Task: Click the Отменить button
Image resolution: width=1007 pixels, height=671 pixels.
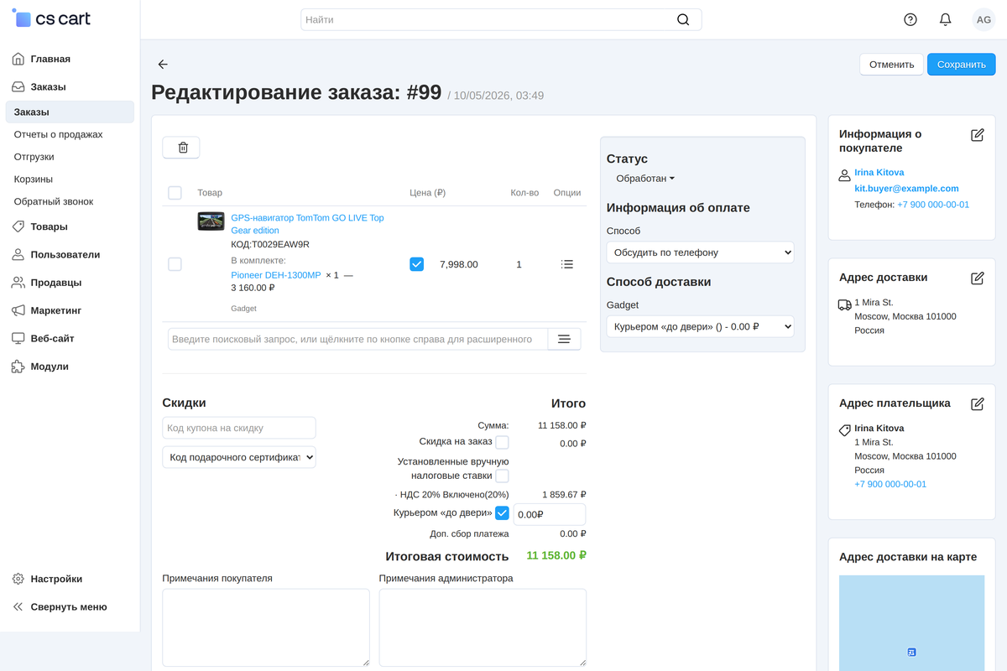Action: click(891, 65)
